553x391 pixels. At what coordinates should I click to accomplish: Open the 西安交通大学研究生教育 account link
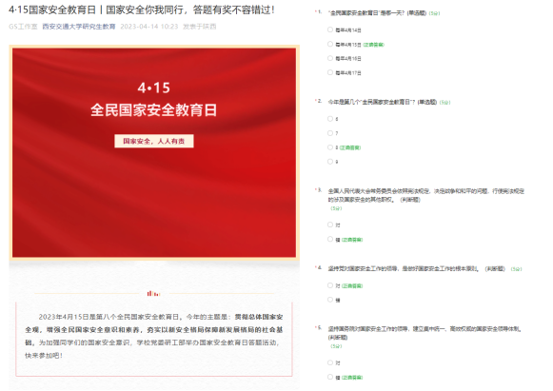[79, 27]
